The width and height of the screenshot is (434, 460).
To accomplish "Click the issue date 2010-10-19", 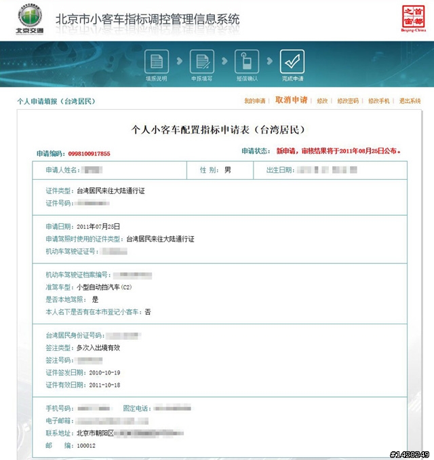I will (104, 373).
